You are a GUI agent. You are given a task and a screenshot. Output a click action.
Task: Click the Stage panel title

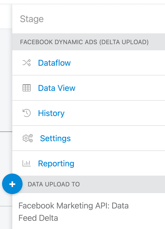(32, 19)
